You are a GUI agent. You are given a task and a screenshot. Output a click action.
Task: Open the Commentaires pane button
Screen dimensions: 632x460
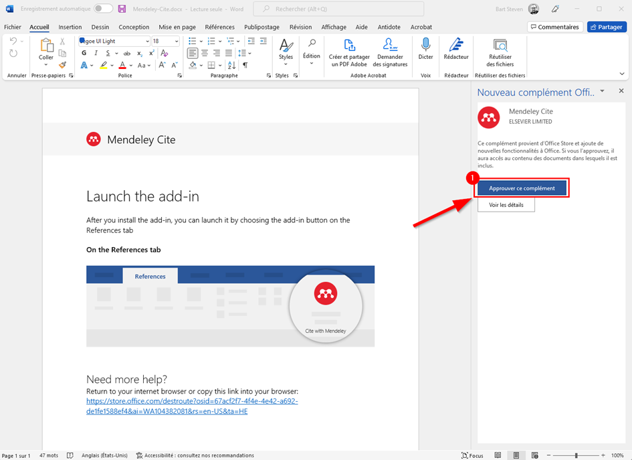click(555, 27)
